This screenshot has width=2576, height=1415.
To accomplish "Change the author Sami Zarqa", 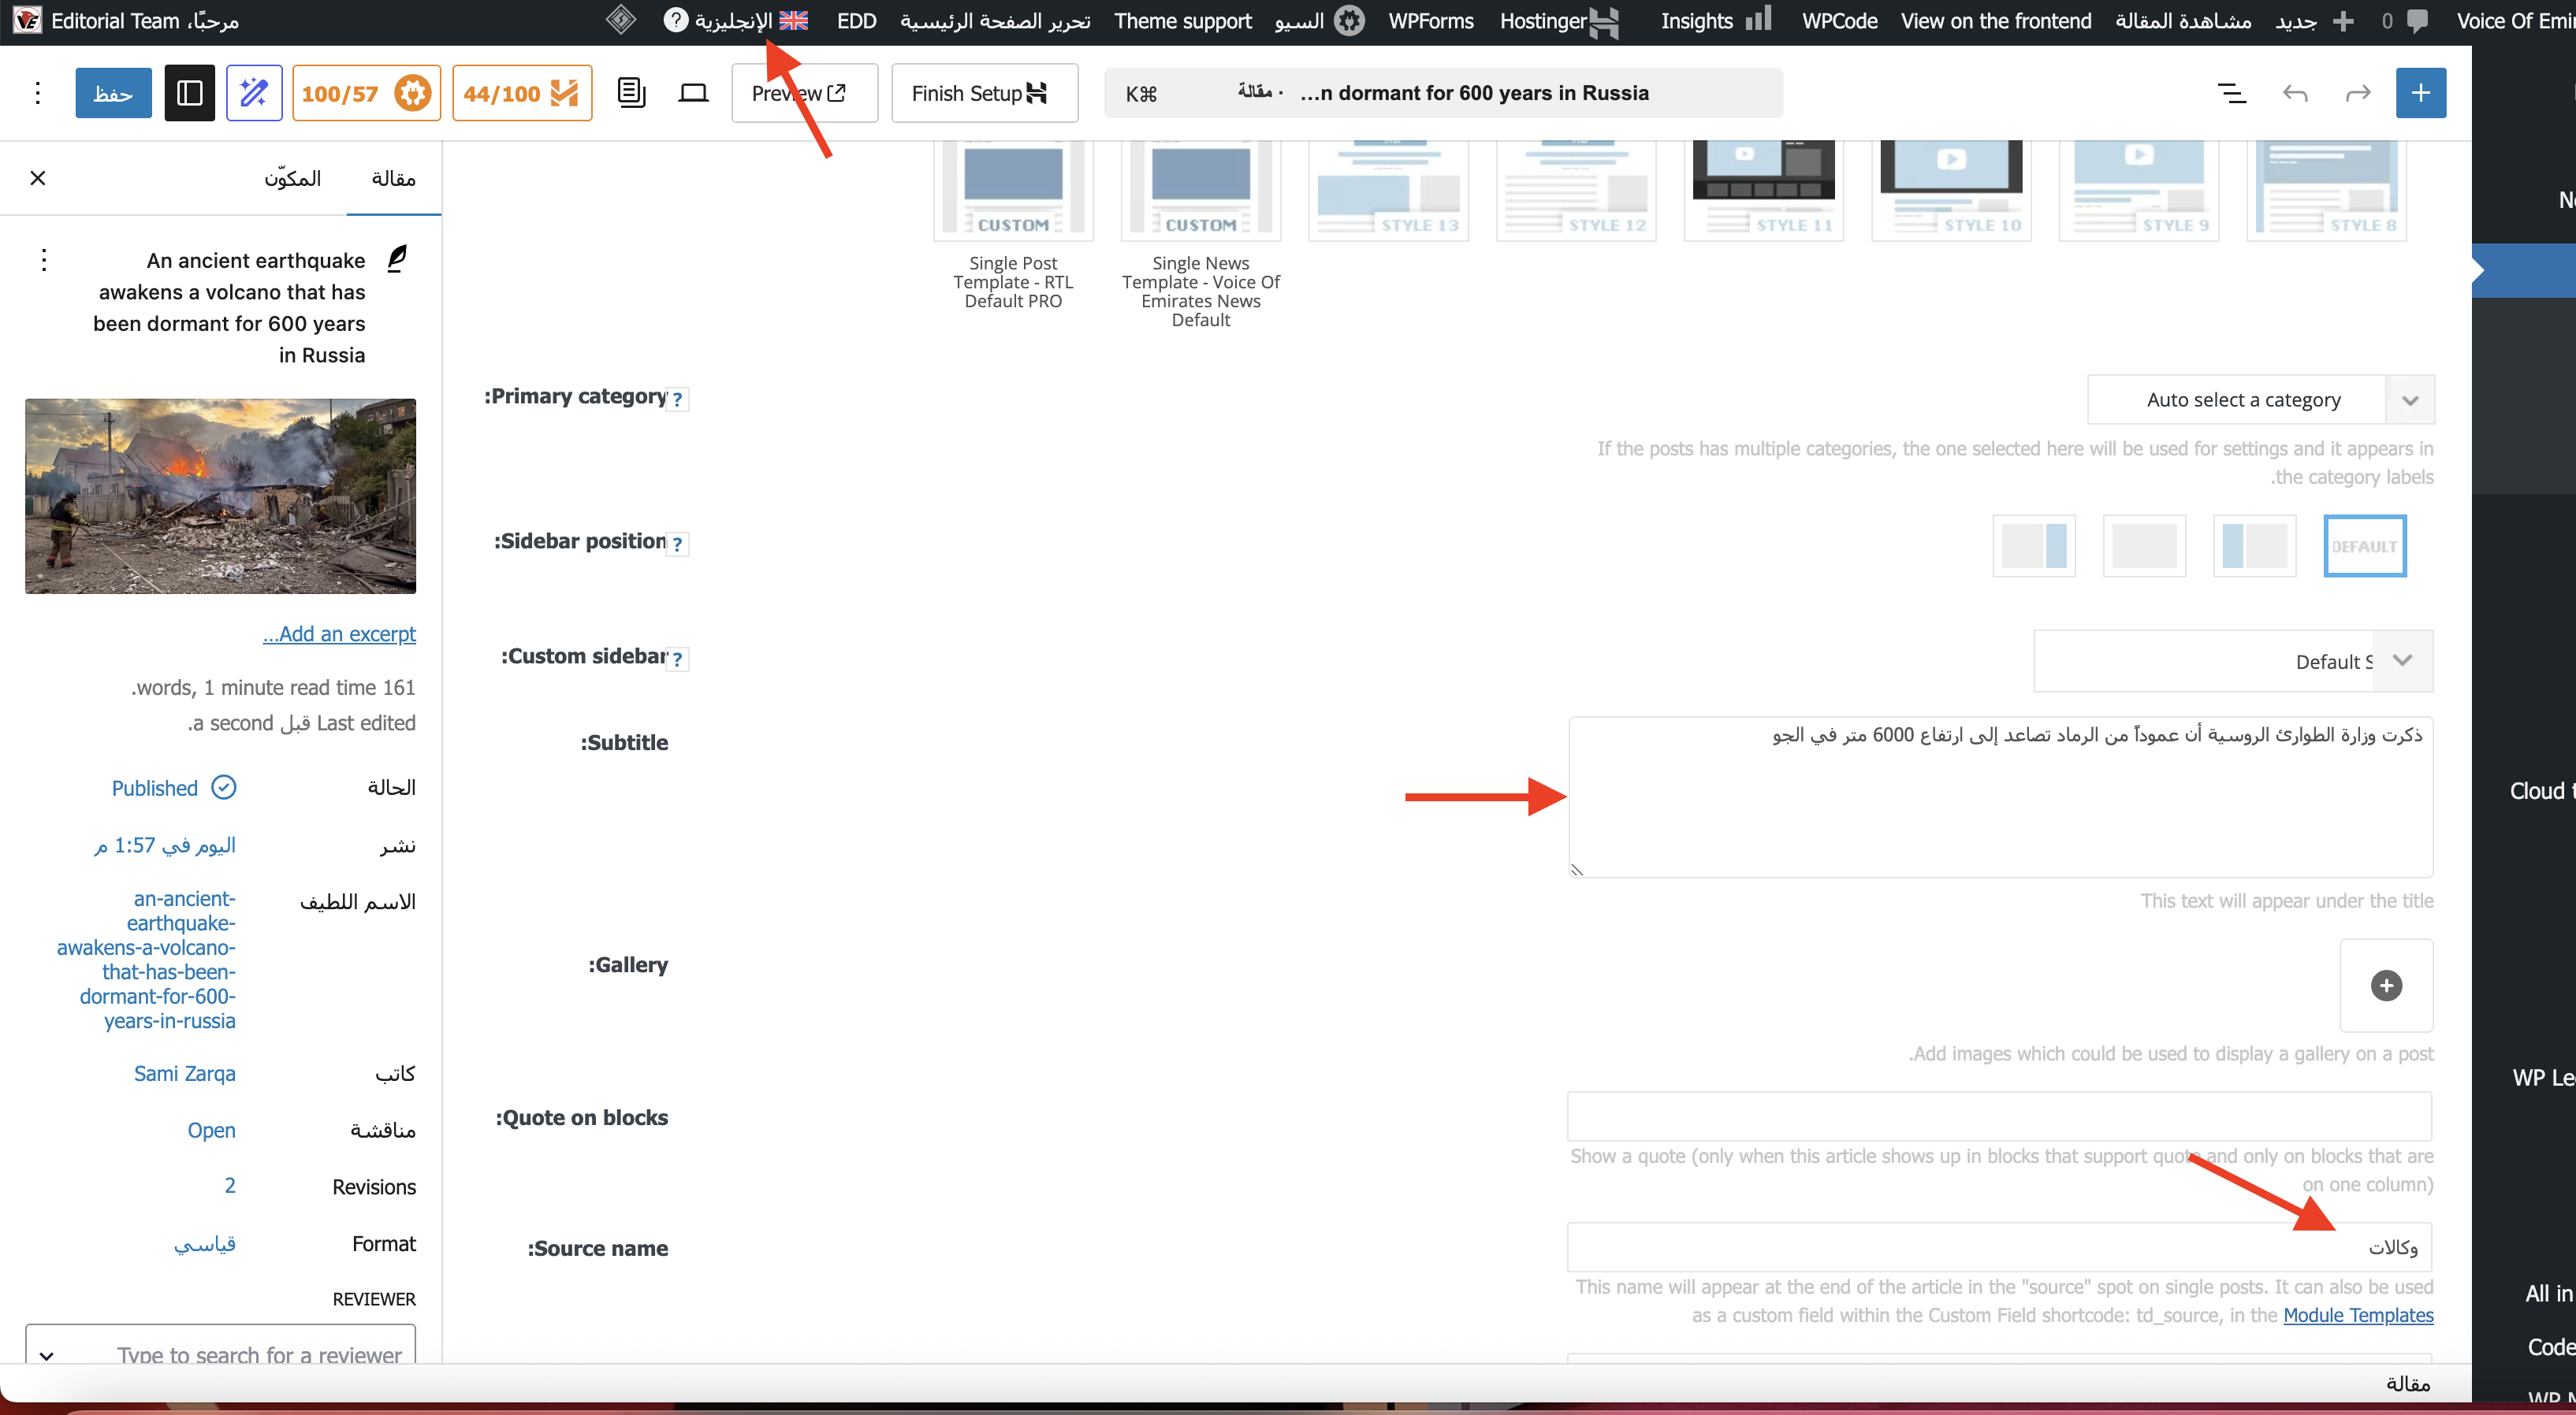I will pos(185,1073).
